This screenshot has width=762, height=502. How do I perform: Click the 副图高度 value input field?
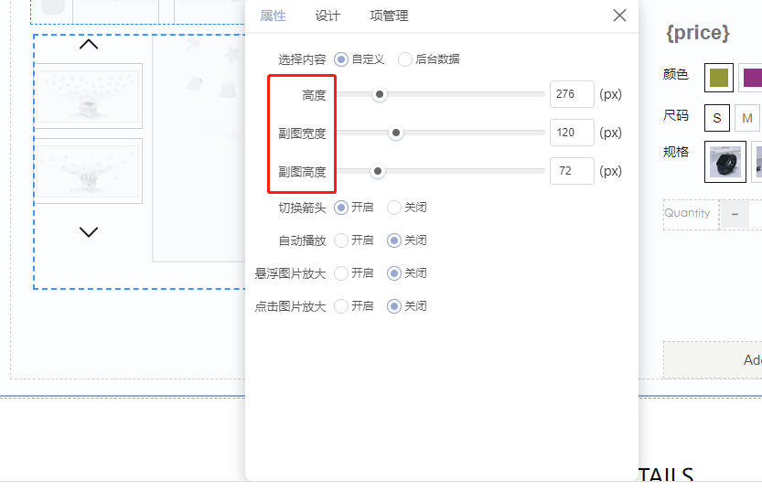point(571,171)
